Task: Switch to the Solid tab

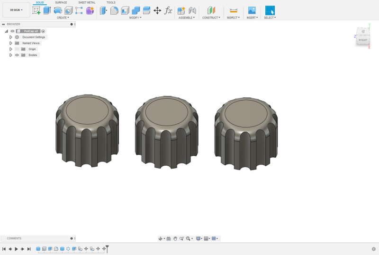Action: tap(40, 2)
